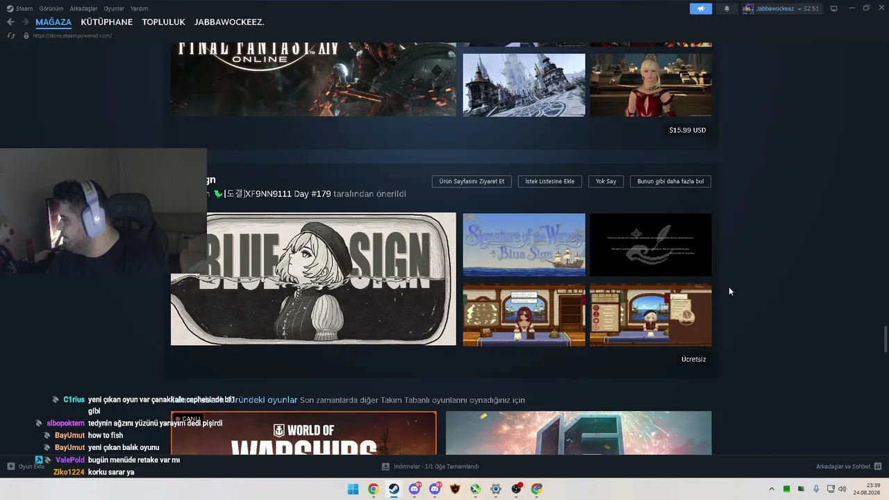
Task: Open the first Discord taskbar icon
Action: pos(415,489)
